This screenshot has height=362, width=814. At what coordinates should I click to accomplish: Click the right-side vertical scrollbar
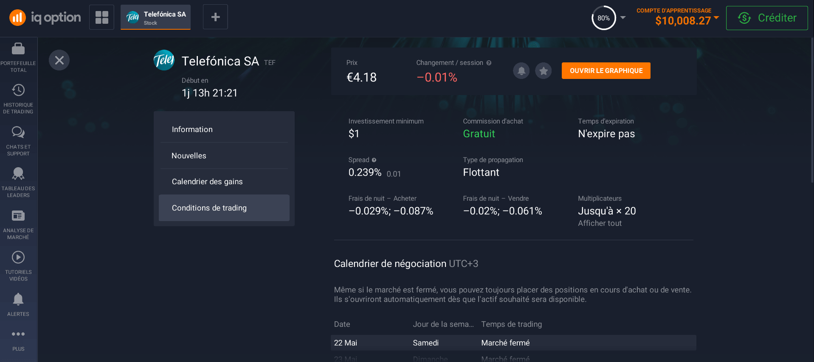point(812,110)
